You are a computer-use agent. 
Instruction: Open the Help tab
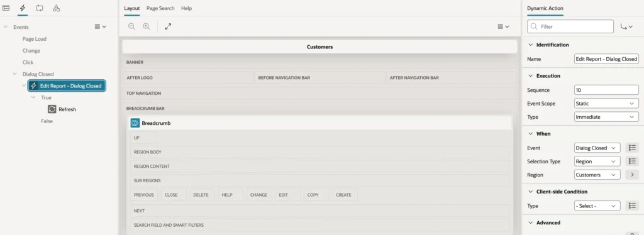point(186,8)
